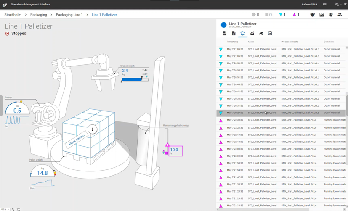The height and width of the screenshot is (211, 348).
Task: Open the first document tab in panel
Action: coord(224,33)
